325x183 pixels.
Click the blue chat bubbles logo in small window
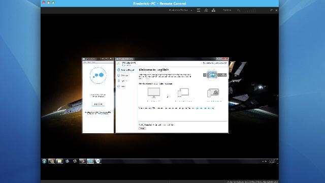pos(98,75)
